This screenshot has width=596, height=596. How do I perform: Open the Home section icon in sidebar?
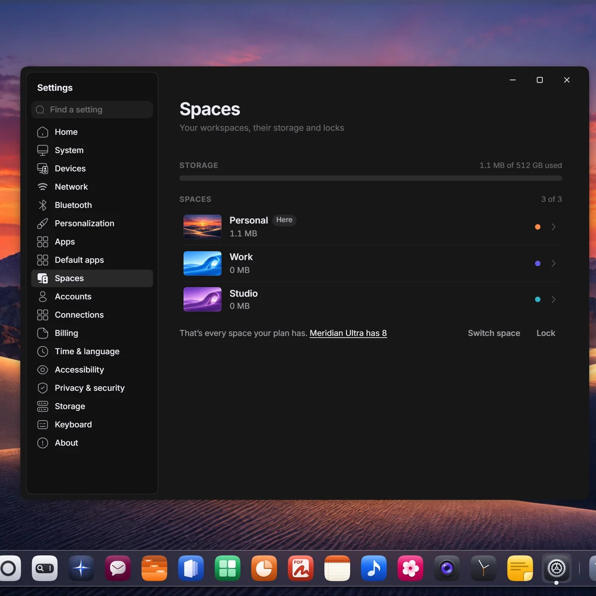pos(43,132)
